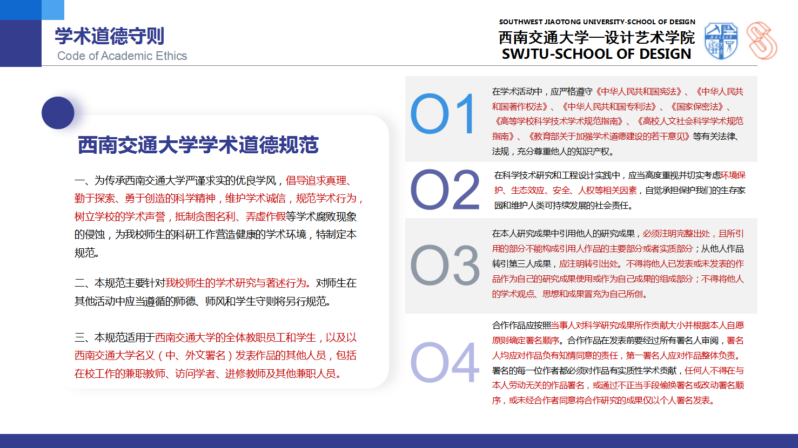Click the red phrase 我校师生的学术研究与著述行为
Screen dimensions: 798x448
tap(236, 283)
